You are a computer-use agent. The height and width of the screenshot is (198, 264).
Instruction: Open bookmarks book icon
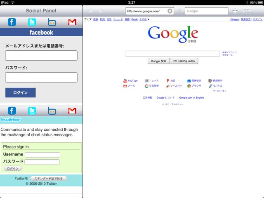click(246, 11)
